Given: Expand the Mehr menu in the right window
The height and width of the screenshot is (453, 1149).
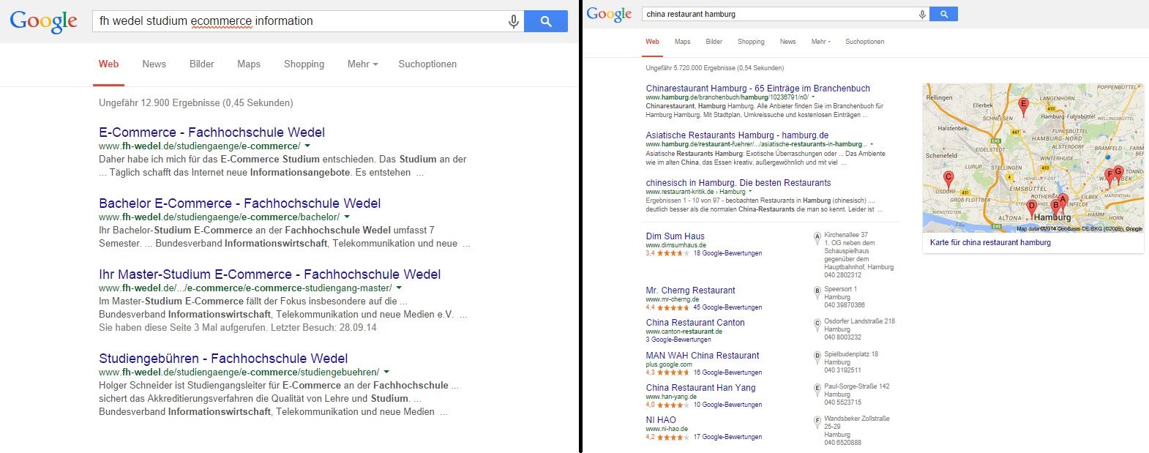Looking at the screenshot, I should pos(820,42).
